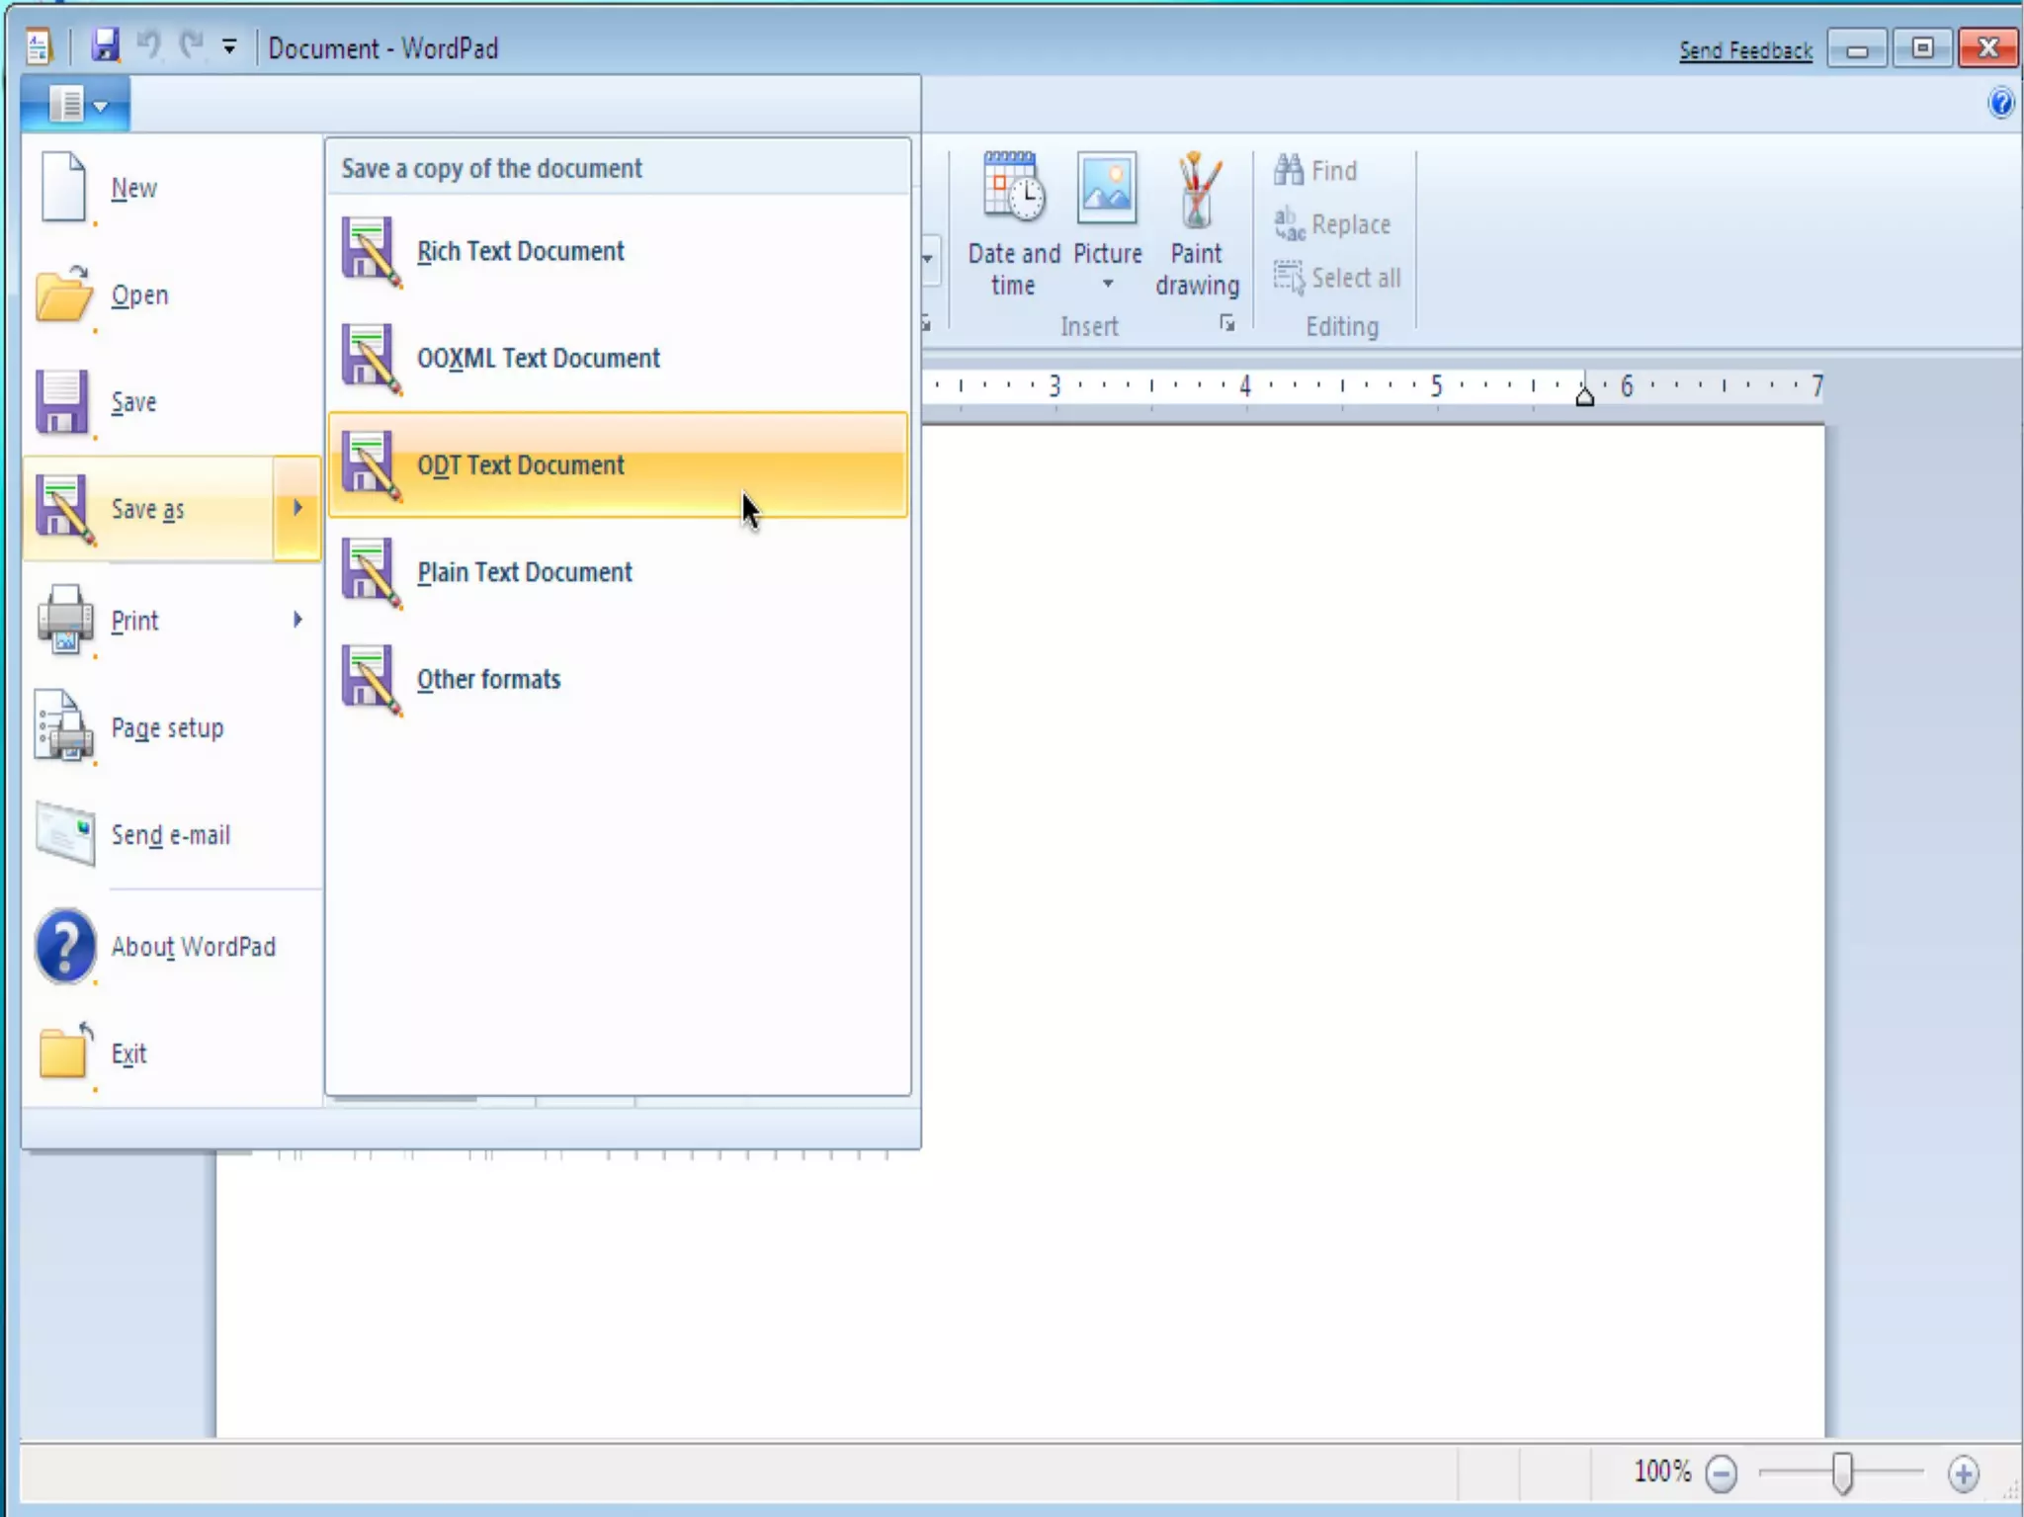Click the WordPad app icon in title bar

(38, 46)
